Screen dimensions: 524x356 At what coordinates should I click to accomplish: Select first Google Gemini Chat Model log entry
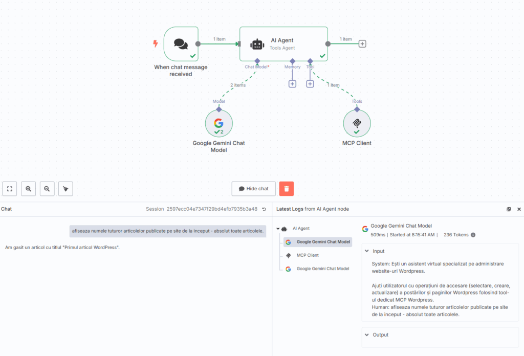click(318, 242)
